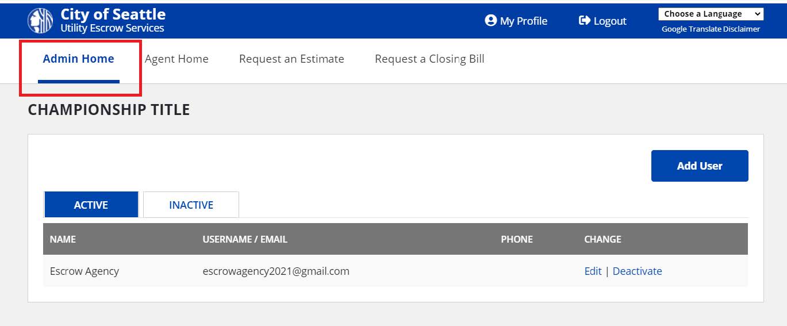Open the Request a Closing Bill tab

pyautogui.click(x=429, y=59)
